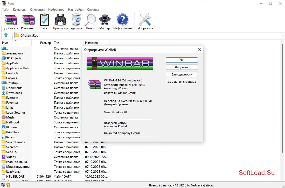Viewport: 285px width, 188px height.
Task: Go up one folder level arrow
Action: coord(6,35)
